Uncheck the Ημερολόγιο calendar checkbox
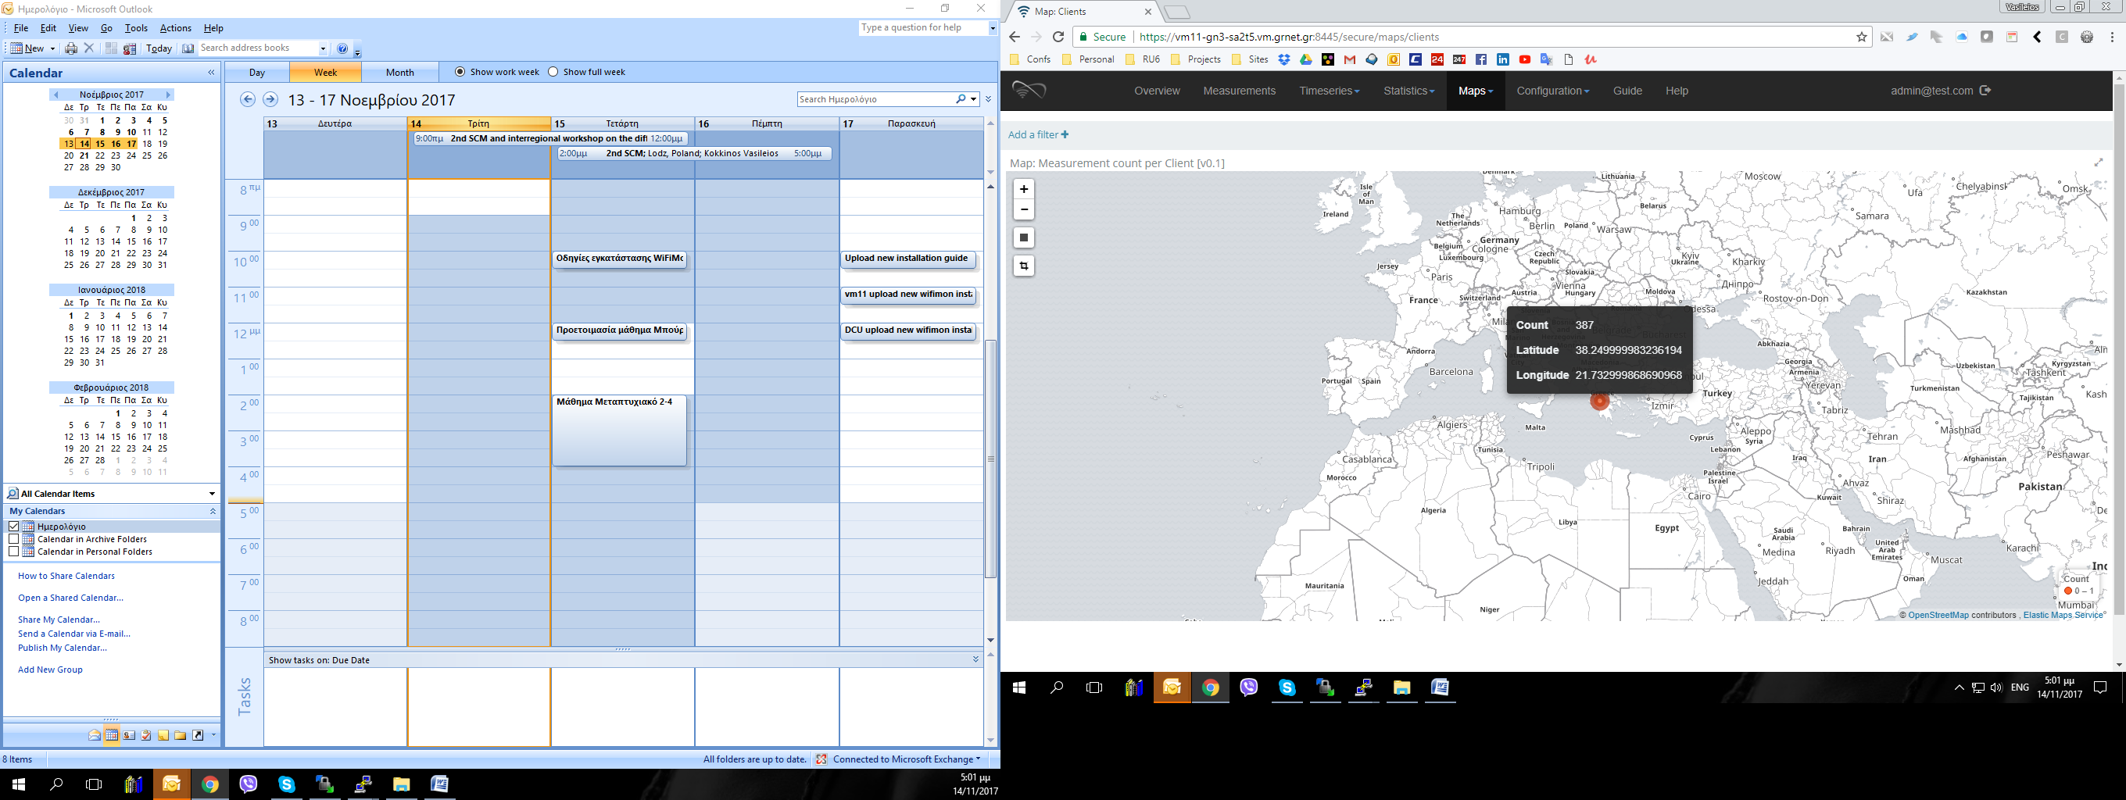The height and width of the screenshot is (800, 2126). 13,527
